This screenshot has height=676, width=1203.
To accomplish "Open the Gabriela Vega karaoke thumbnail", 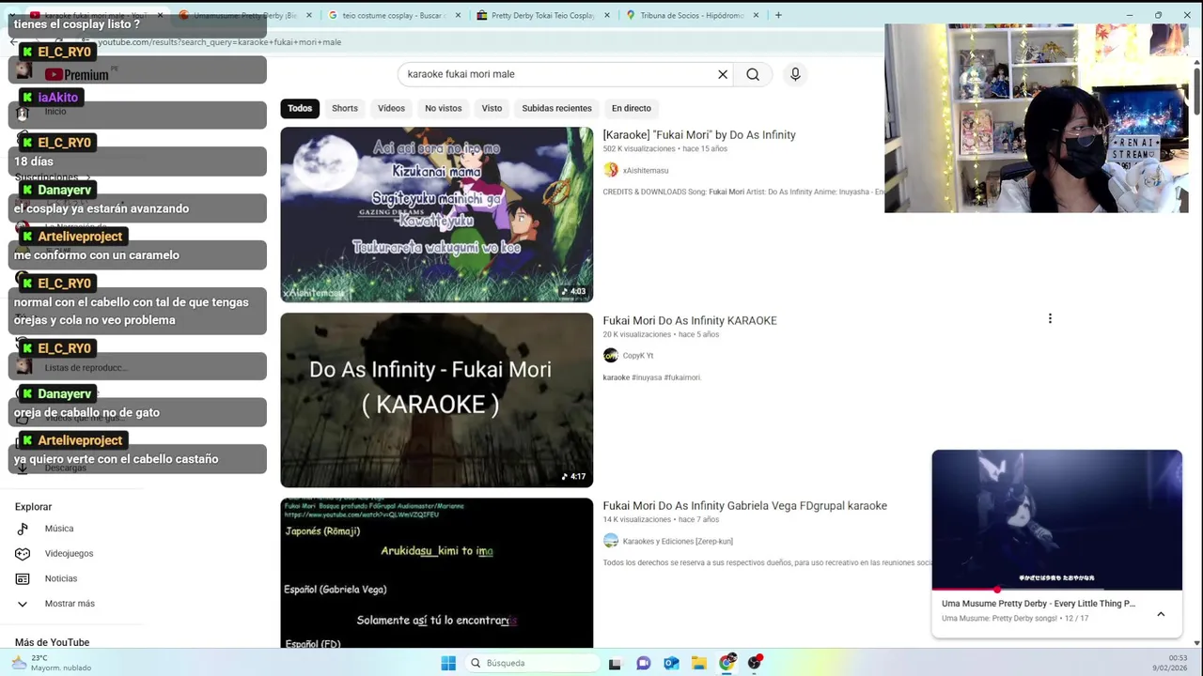I will pyautogui.click(x=437, y=573).
